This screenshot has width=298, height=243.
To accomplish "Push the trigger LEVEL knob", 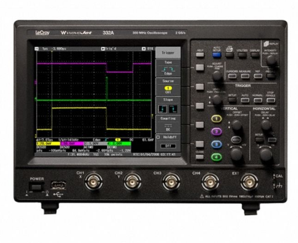I will (x=217, y=100).
